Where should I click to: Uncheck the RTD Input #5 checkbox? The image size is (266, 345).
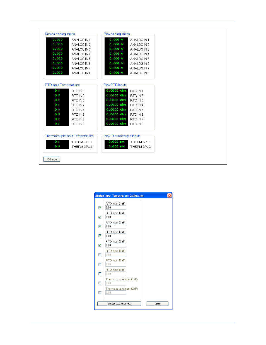click(x=100, y=245)
